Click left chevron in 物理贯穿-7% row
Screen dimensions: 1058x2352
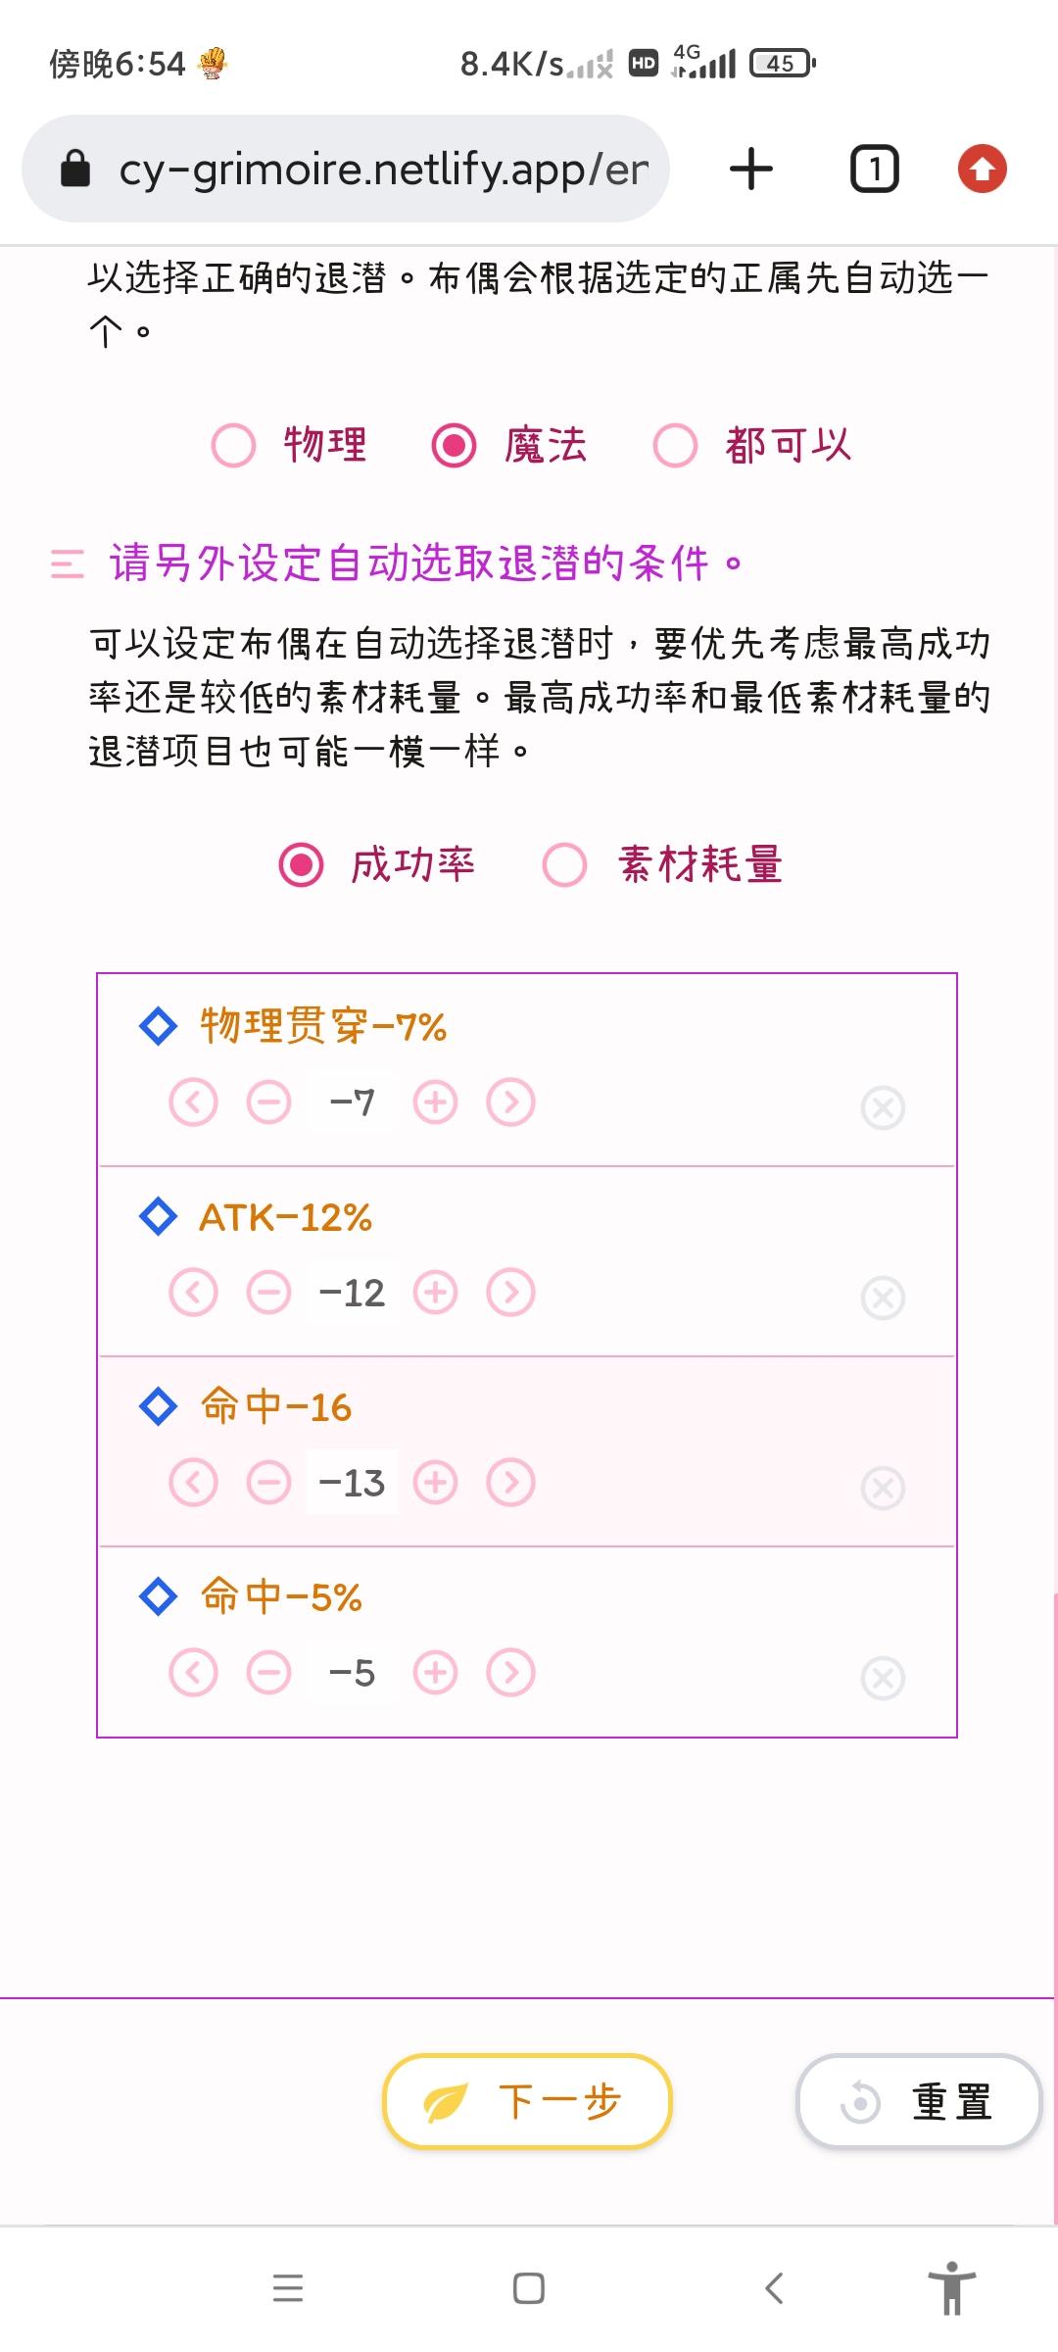coord(193,1102)
